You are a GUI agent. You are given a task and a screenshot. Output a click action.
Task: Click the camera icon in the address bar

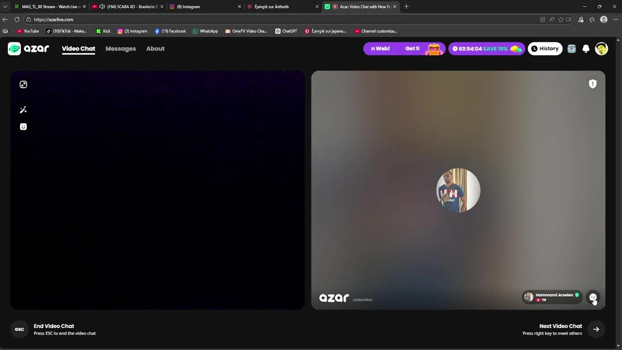tap(569, 19)
